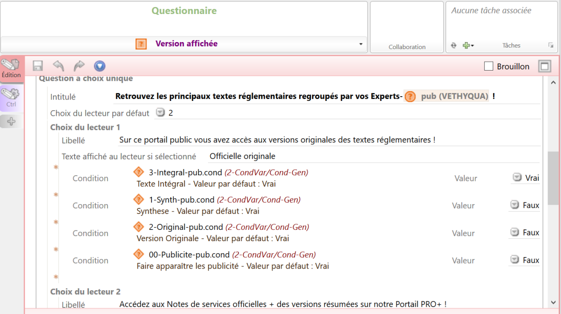561x314 pixels.
Task: Click the 00-Publicite-pub.cond condition icon
Action: click(138, 254)
